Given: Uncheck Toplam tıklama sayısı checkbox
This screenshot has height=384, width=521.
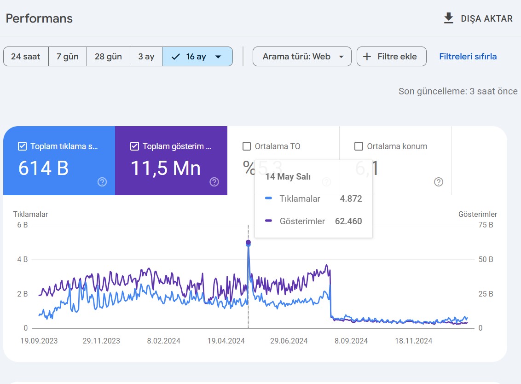Looking at the screenshot, I should (22, 146).
